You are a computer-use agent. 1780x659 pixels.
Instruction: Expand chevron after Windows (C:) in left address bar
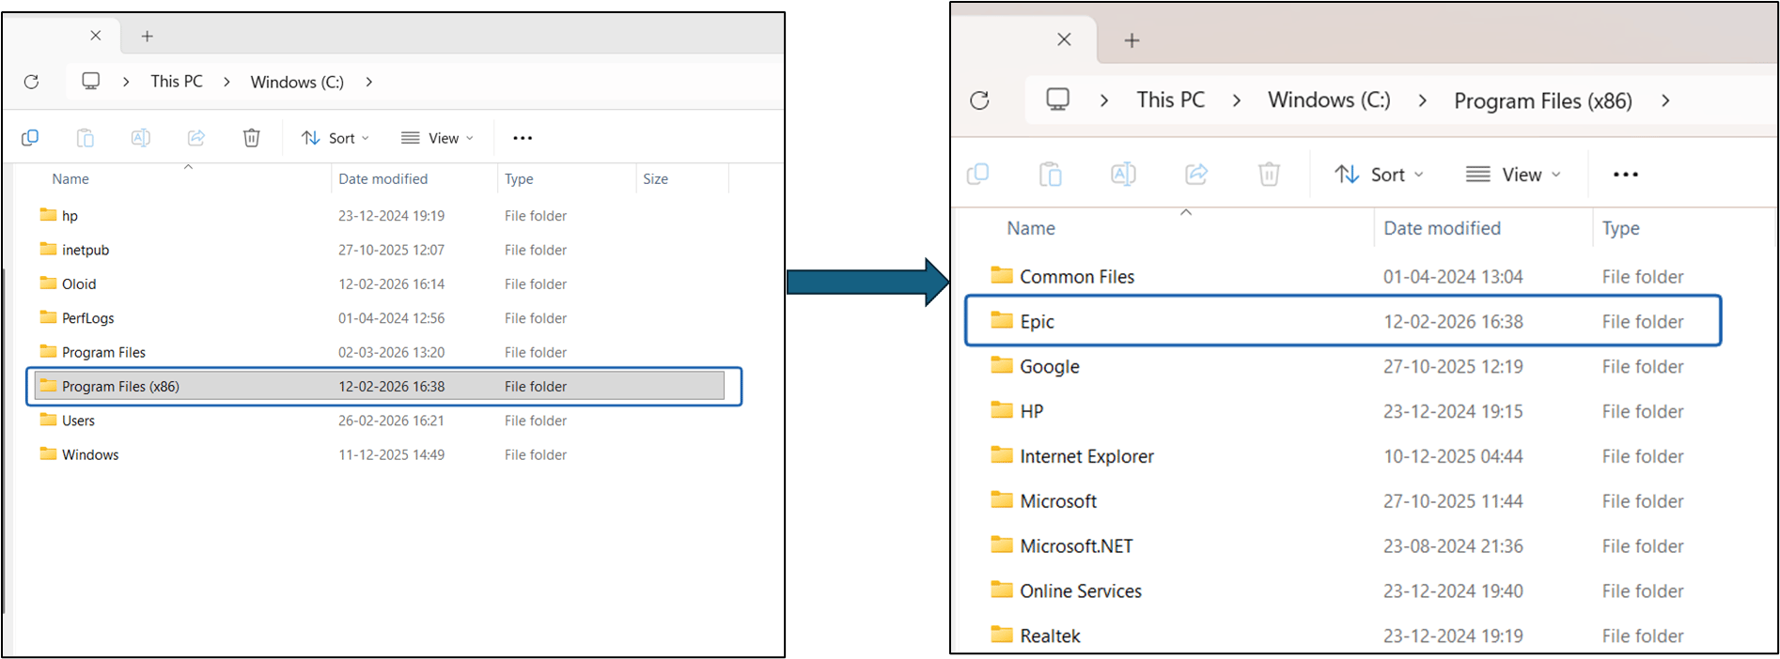click(368, 82)
